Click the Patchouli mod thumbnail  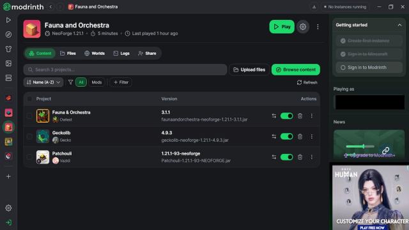43,157
